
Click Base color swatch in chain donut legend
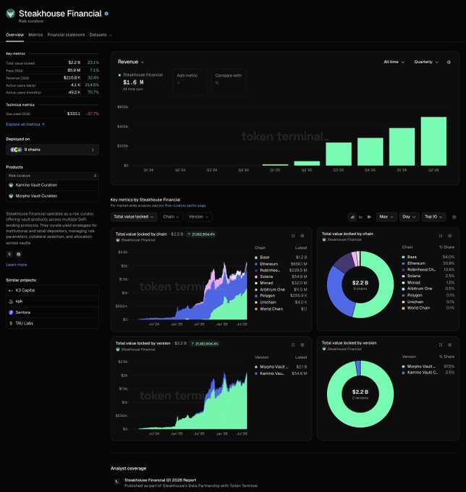pyautogui.click(x=403, y=257)
